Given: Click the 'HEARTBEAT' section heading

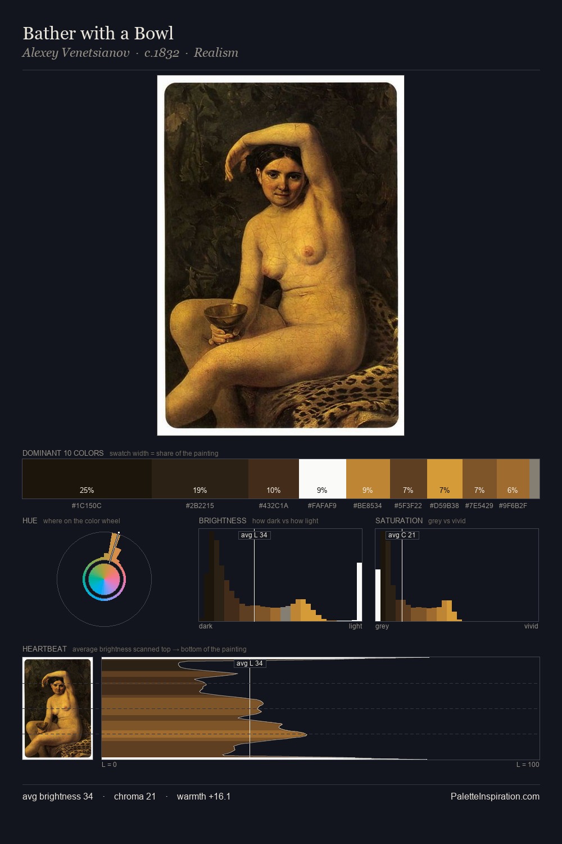Looking at the screenshot, I should tap(44, 649).
